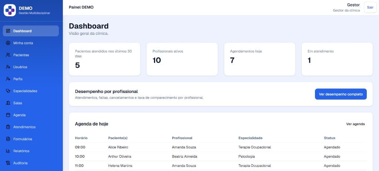Image resolution: width=379 pixels, height=171 pixels.
Task: Click the Dashboard grid icon in sidebar
Action: click(8, 31)
